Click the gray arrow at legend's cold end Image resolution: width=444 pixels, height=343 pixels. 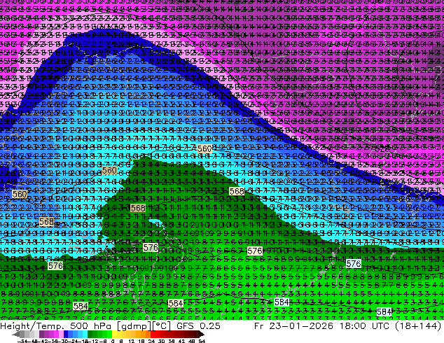(16, 334)
